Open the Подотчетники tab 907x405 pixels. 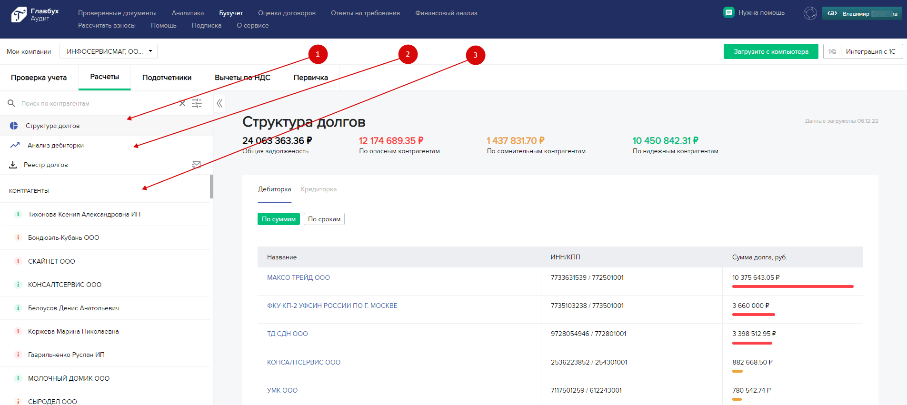(x=167, y=78)
